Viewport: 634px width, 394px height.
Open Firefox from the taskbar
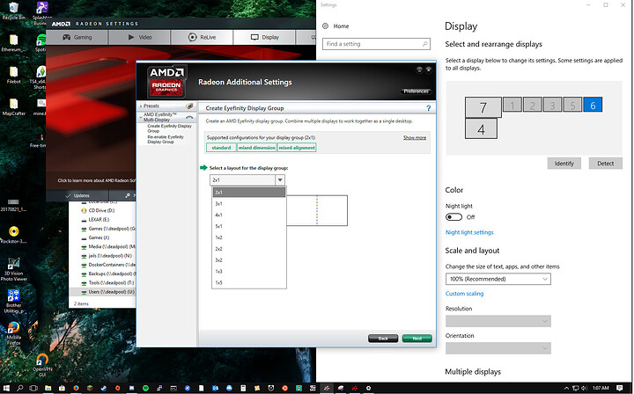pos(76,389)
